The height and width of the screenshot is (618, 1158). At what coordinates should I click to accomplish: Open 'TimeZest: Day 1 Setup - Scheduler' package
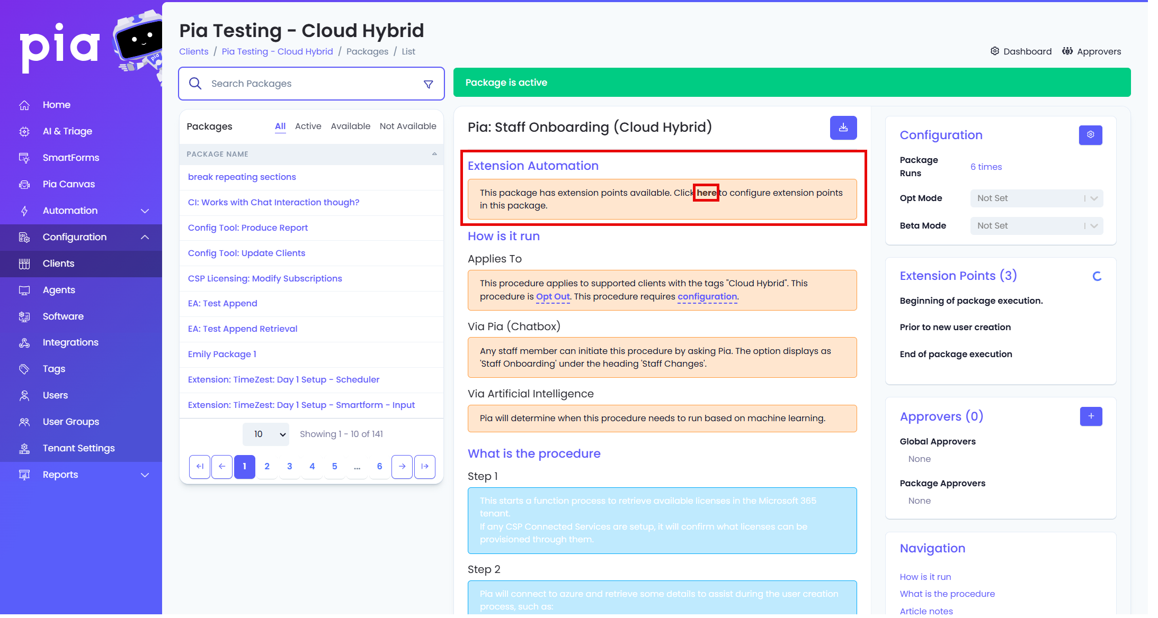point(284,380)
